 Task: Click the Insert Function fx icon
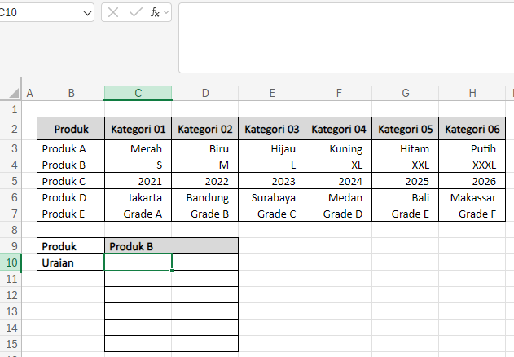[x=153, y=13]
